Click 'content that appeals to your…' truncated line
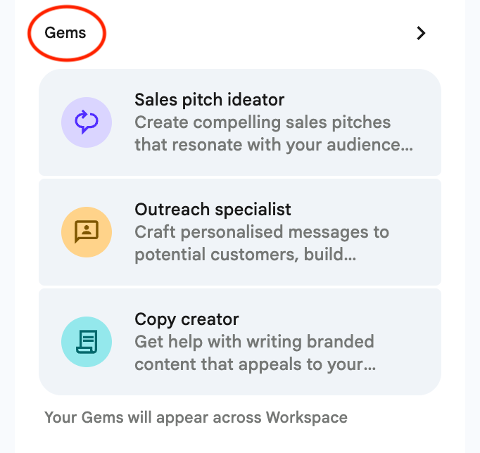This screenshot has height=453, width=480. 254,365
